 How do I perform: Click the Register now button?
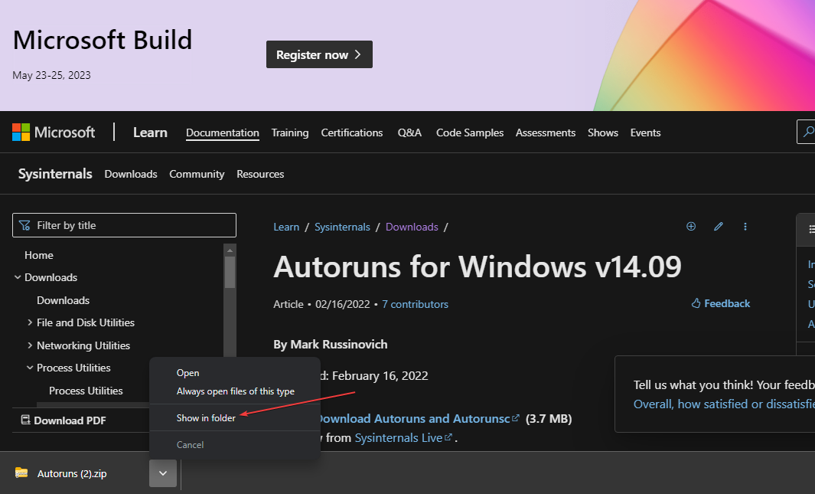tap(319, 54)
